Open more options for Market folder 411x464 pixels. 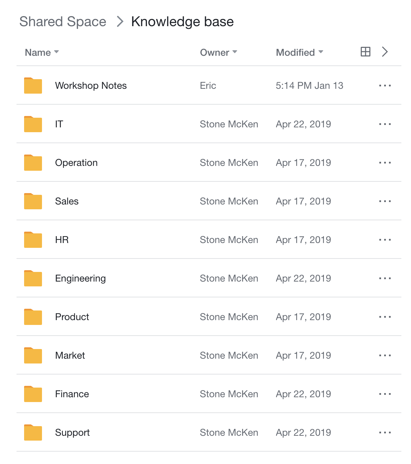(x=385, y=356)
